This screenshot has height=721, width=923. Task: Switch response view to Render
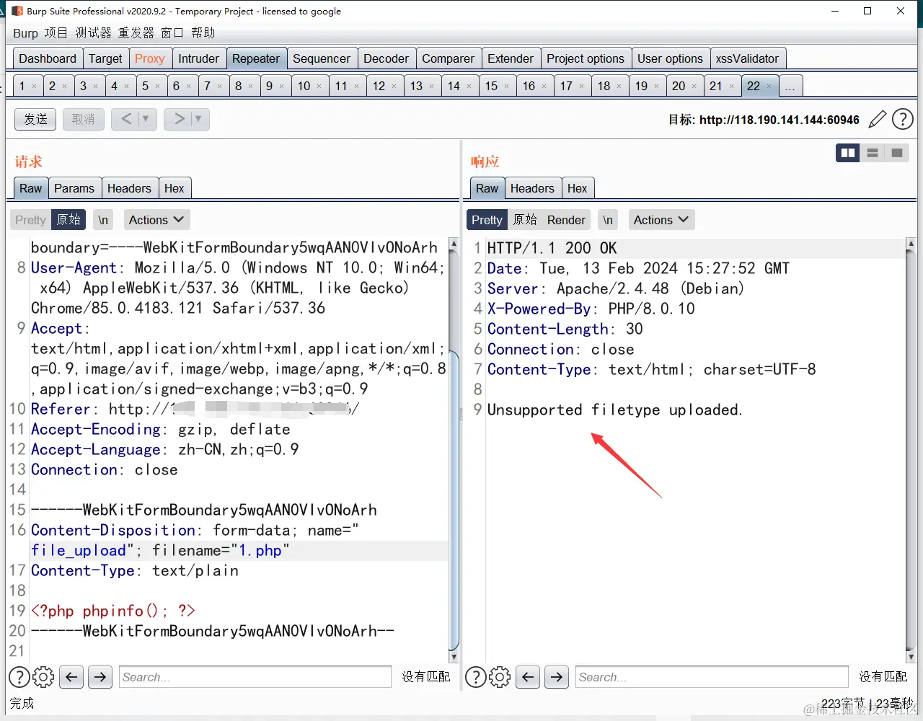(566, 220)
